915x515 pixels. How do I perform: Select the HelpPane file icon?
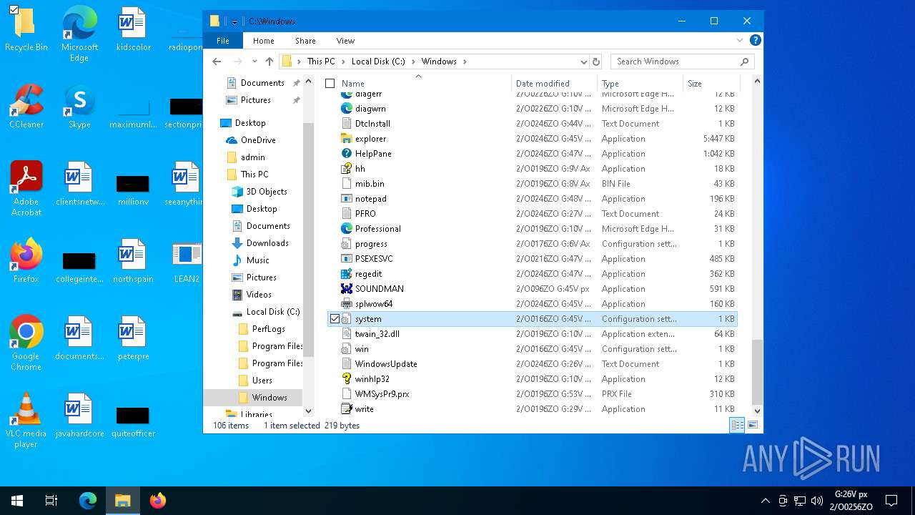347,154
